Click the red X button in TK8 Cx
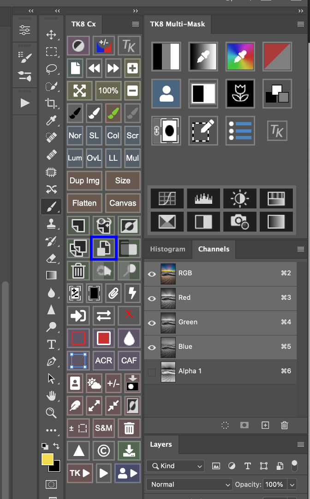 click(x=129, y=316)
